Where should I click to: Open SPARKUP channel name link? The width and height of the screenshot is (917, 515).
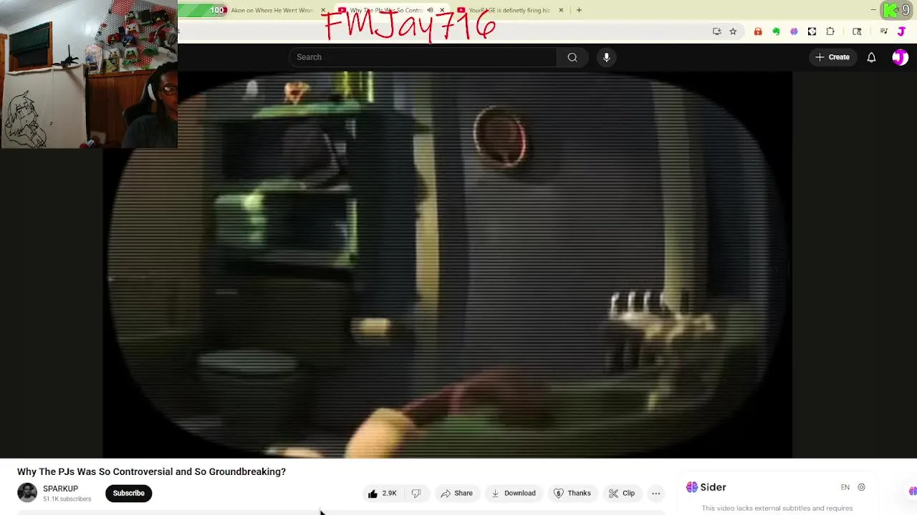click(x=60, y=489)
